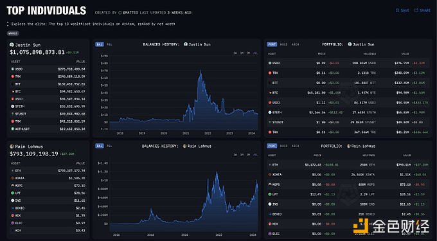This screenshot has width=437, height=241.
Task: Set Justin Sun chart range to 1W
Action: click(x=235, y=53)
